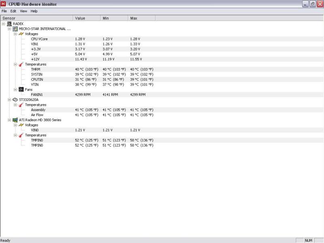
Task: Click the CPU VCore value 1.28 V
Action: (80, 39)
